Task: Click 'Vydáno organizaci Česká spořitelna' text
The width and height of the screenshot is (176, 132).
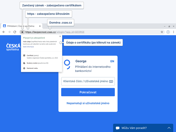Action: pyautogui.click(x=42, y=58)
